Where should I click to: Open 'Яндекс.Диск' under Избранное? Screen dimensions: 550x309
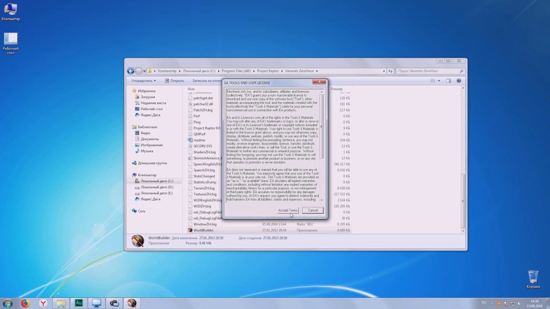tap(150, 115)
